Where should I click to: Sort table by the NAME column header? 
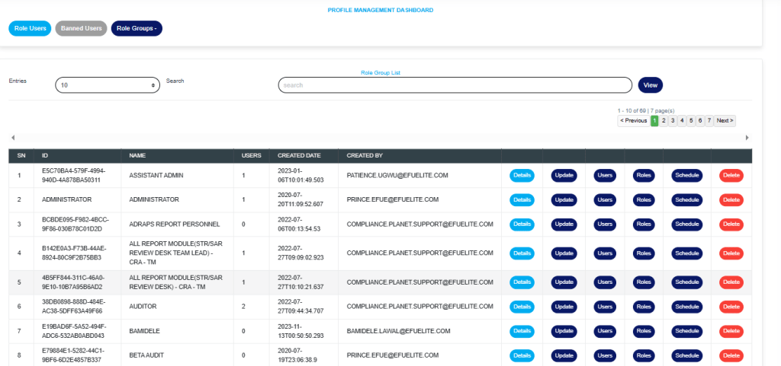137,155
